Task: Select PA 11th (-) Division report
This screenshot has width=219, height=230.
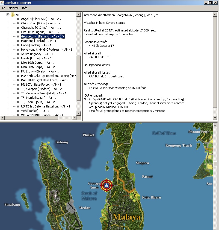Action: [x=40, y=71]
